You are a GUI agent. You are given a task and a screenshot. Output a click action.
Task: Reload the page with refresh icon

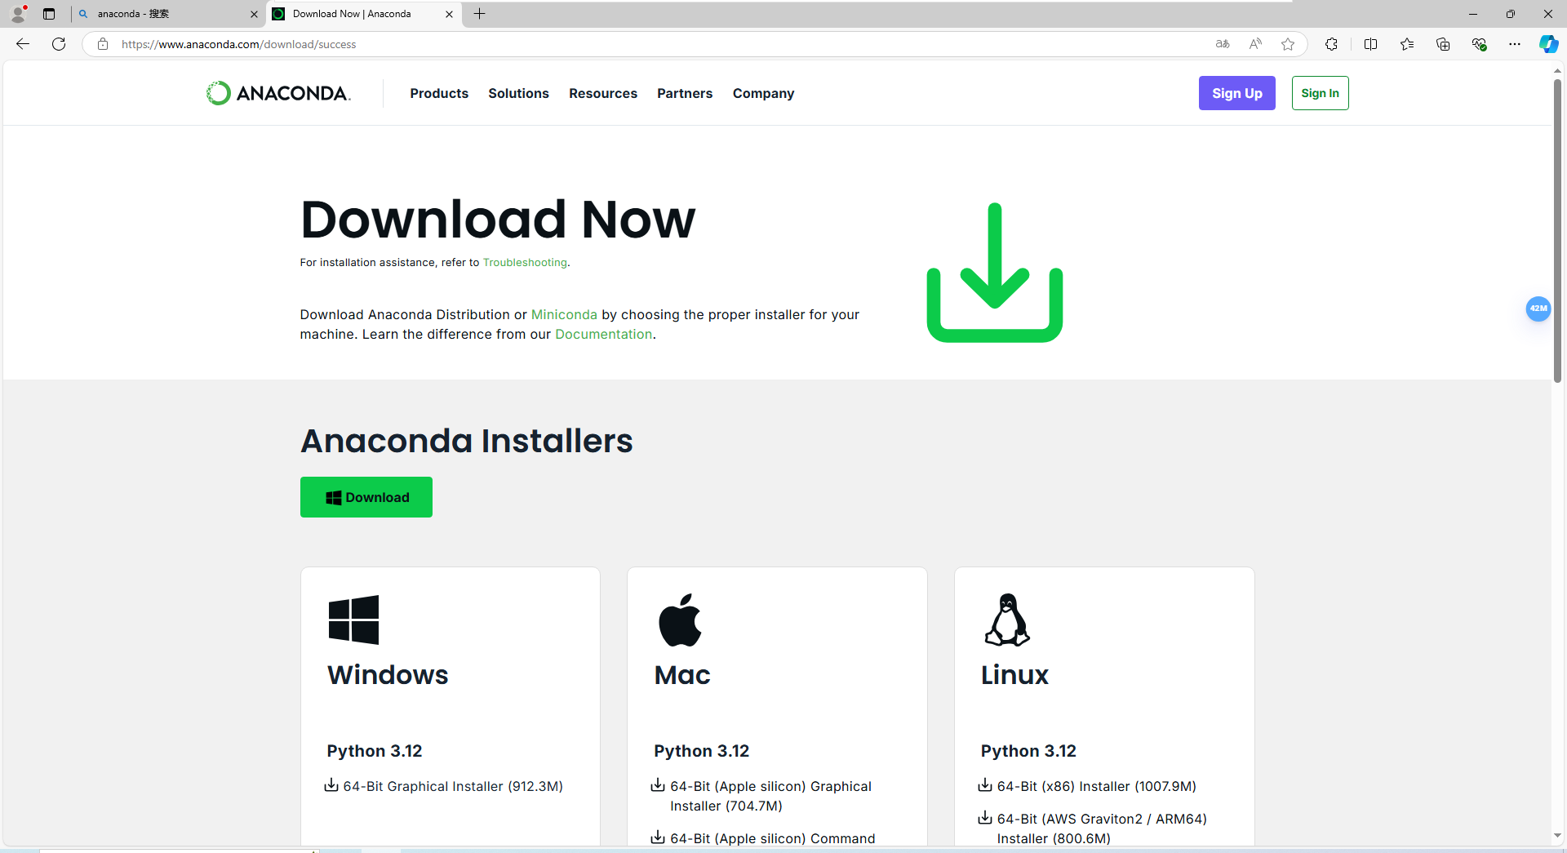click(59, 44)
